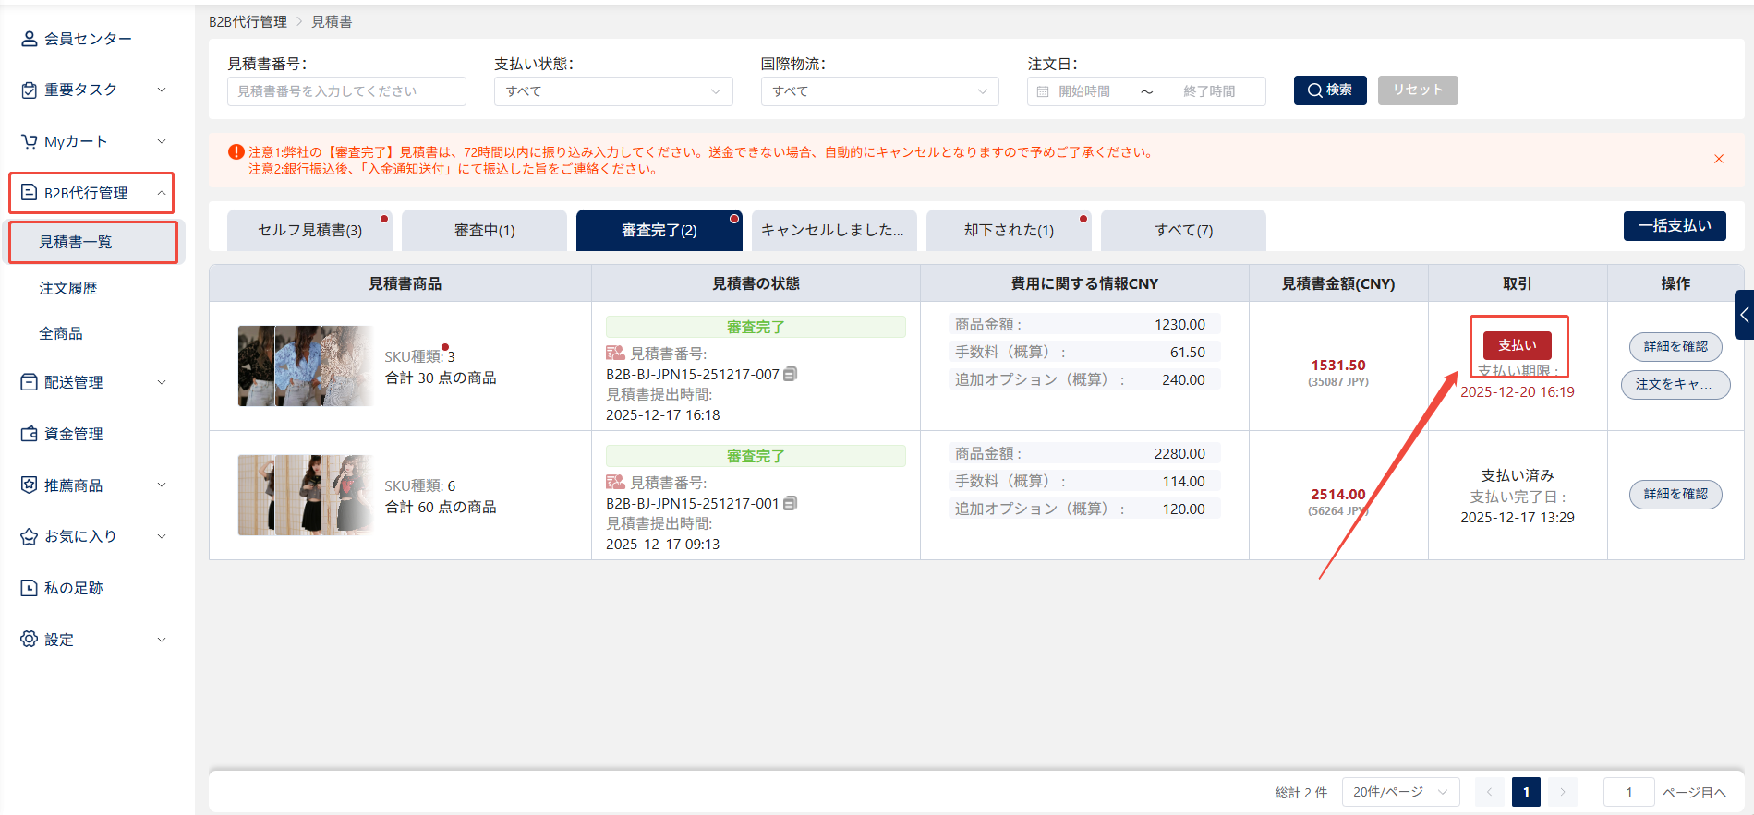Click the 支払い済み status text

(1518, 475)
